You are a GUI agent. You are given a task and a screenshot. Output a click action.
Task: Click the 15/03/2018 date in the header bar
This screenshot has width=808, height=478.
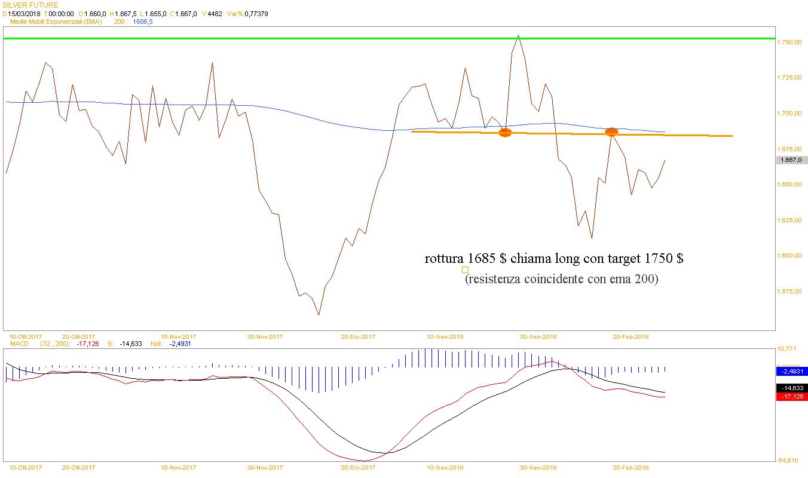coord(24,13)
